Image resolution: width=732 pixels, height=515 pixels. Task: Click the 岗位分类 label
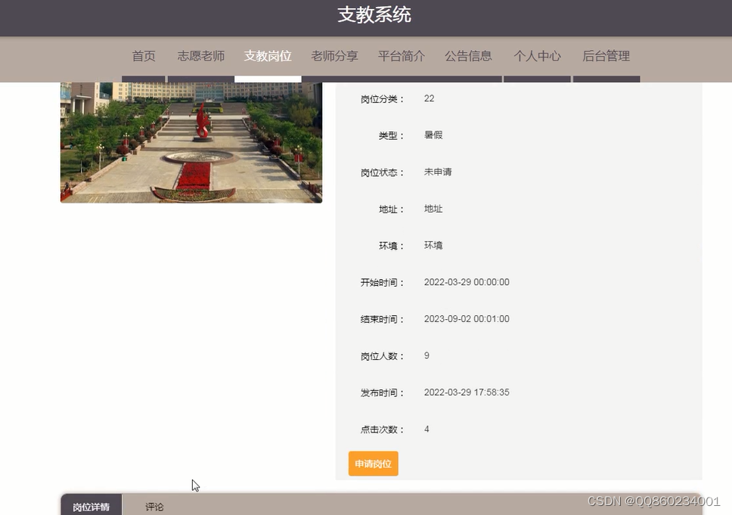click(x=382, y=99)
